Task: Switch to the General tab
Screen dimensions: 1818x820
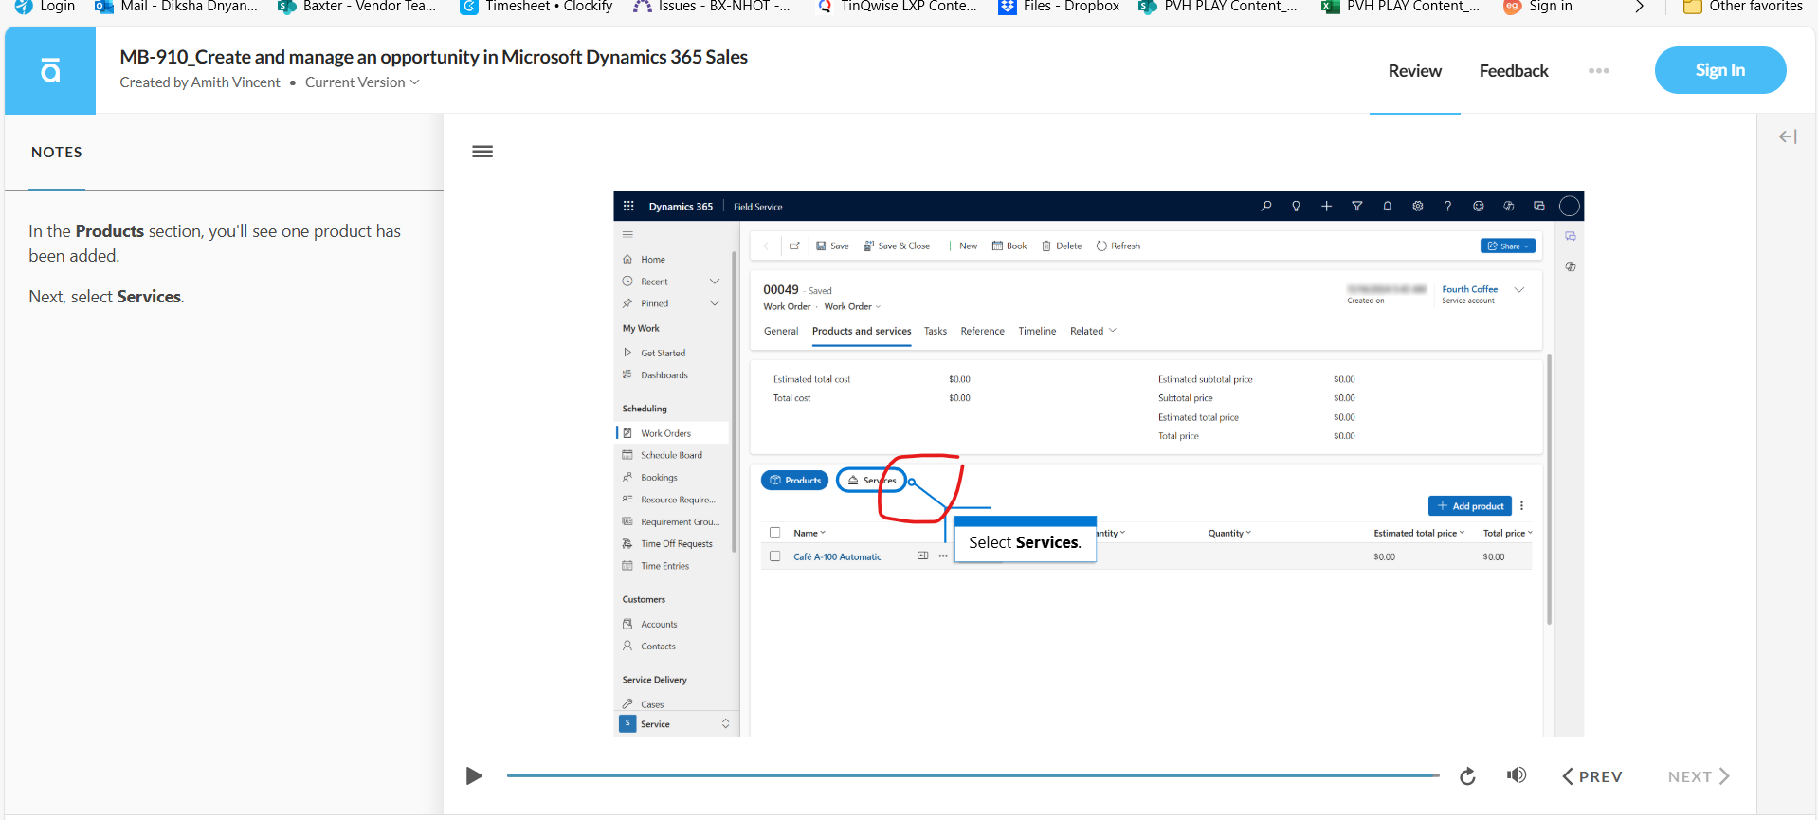Action: coord(781,331)
